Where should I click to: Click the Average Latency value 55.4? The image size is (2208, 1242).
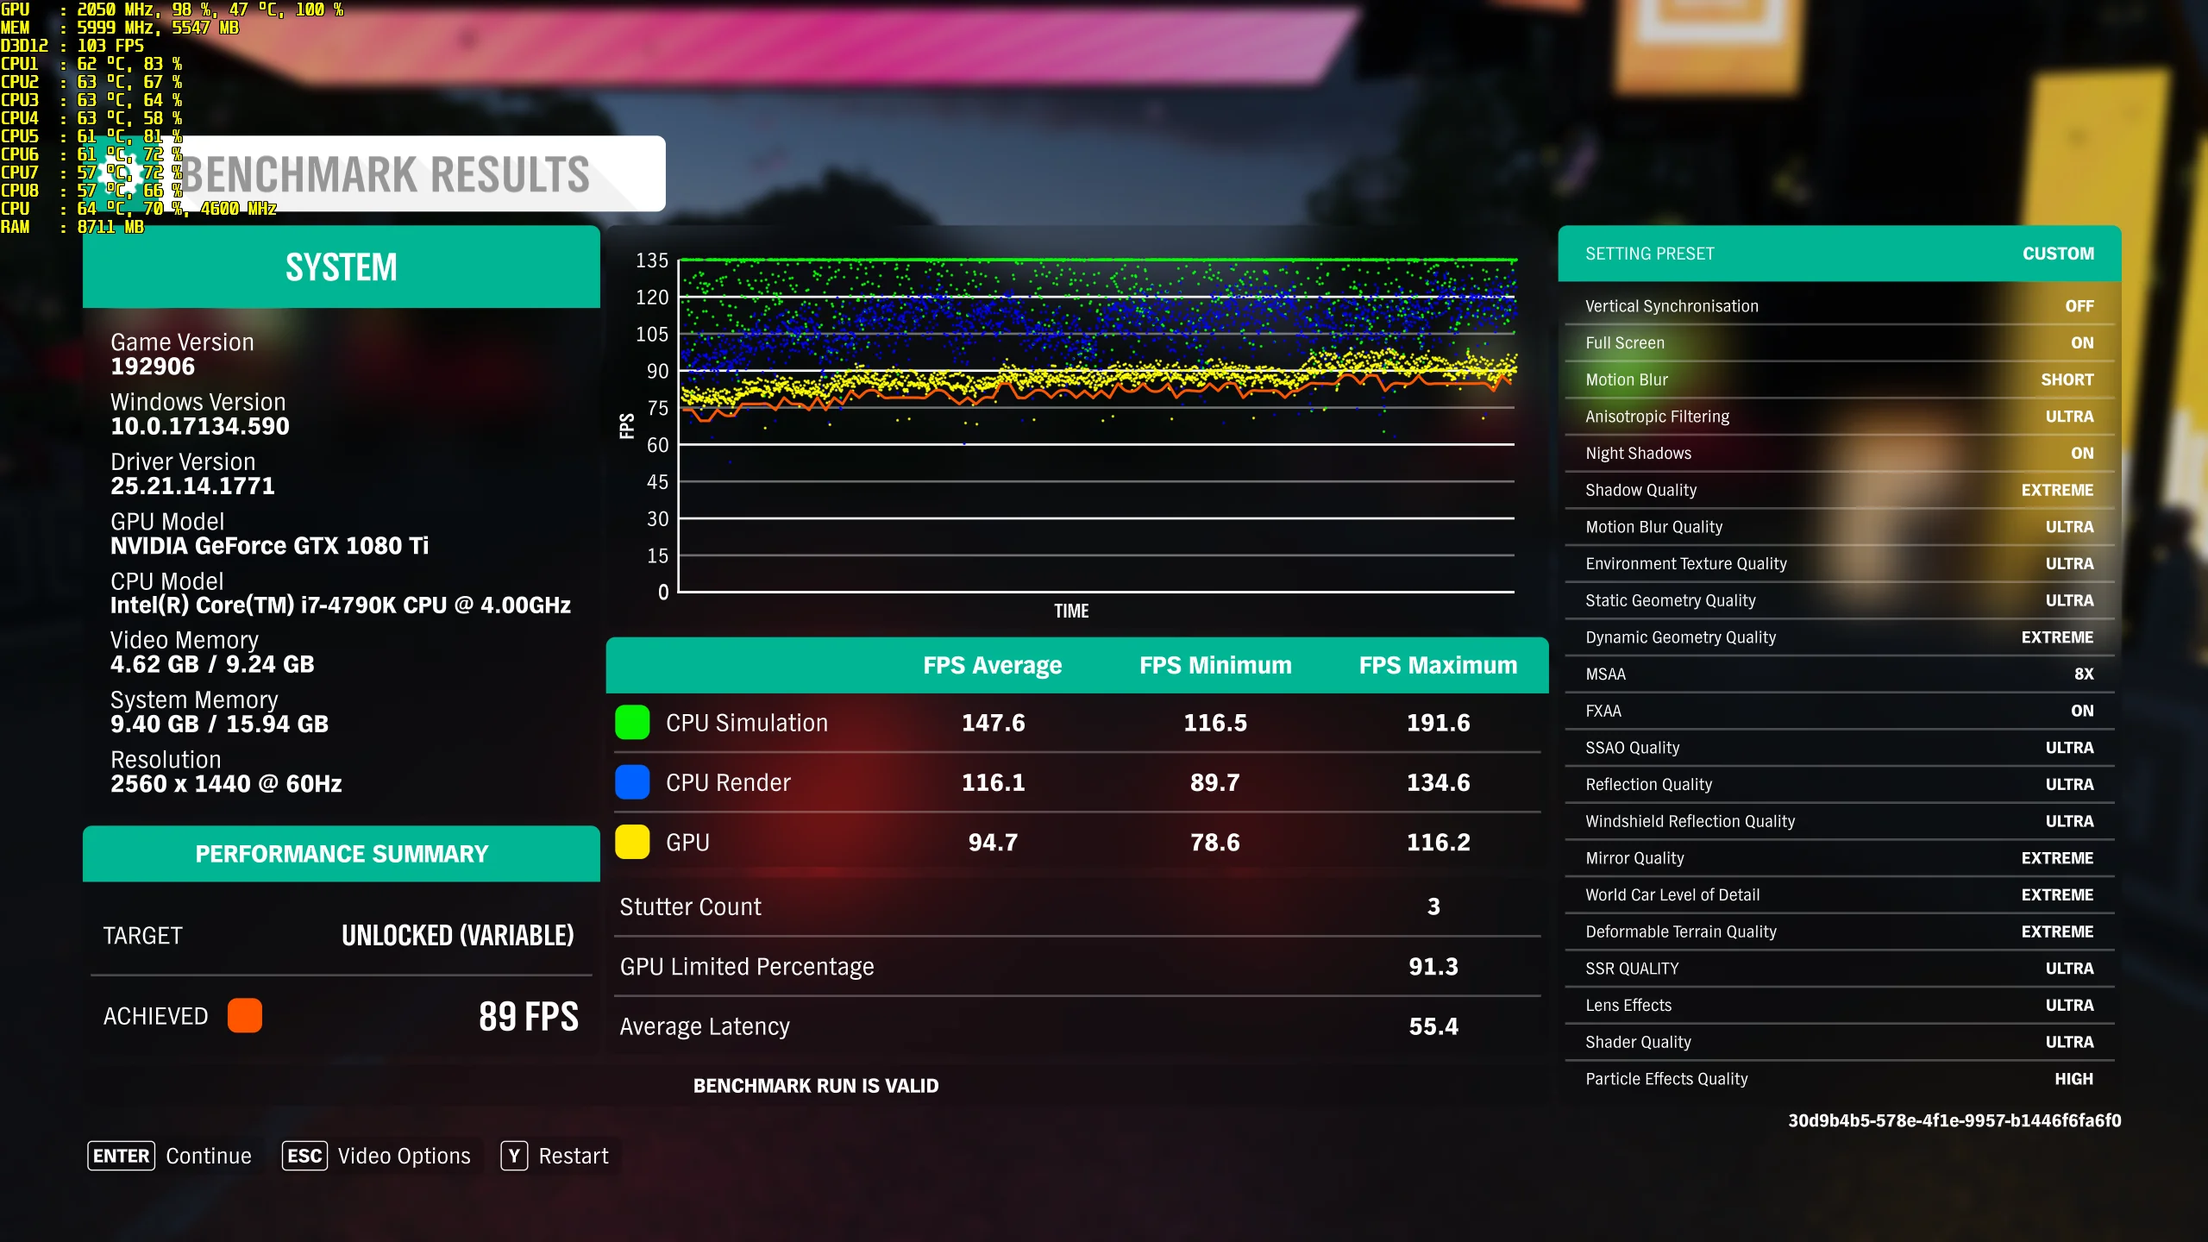pos(1433,1026)
